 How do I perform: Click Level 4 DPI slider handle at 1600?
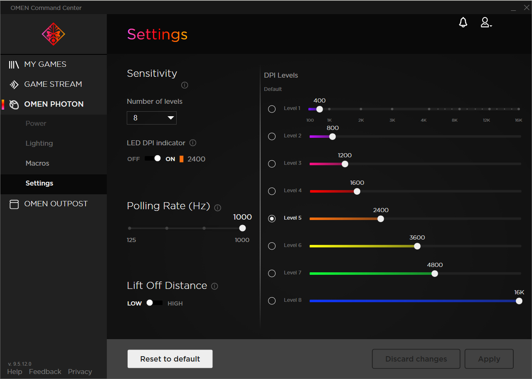[x=357, y=191]
